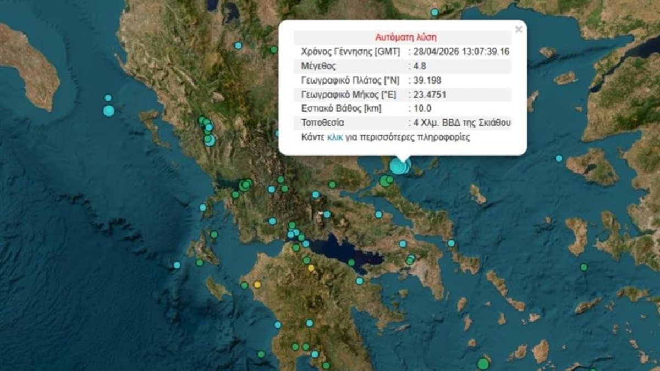
Task: Click the timestamp '28/04/2026 13:07:39.16'
Action: click(x=463, y=52)
